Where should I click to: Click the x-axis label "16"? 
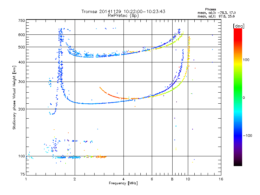(x=221, y=179)
